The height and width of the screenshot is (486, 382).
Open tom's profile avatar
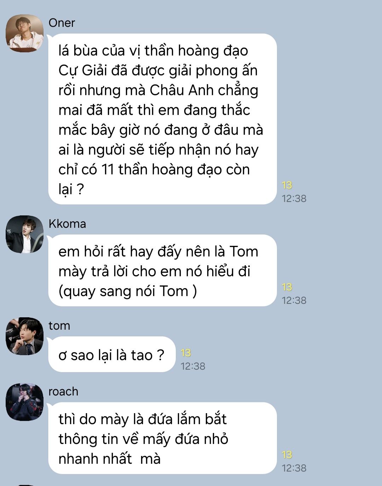(24, 336)
